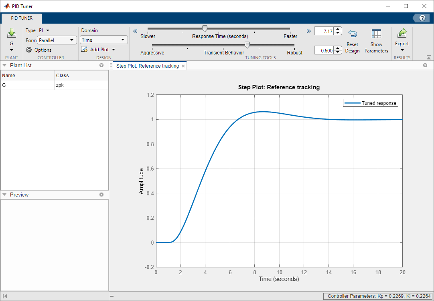Viewport: 434px width, 301px height.
Task: Click the slower response double-arrow icon
Action: [135, 31]
